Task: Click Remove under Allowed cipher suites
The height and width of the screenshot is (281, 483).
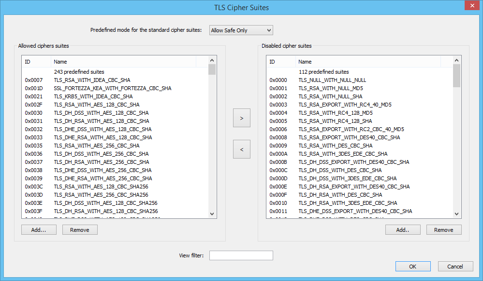Action: [x=80, y=230]
